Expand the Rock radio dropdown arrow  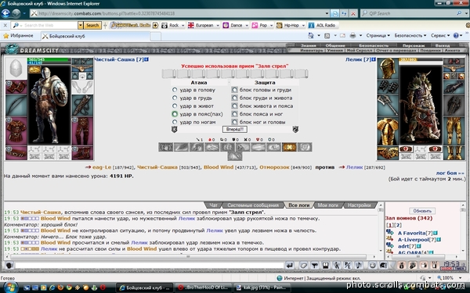183,26
